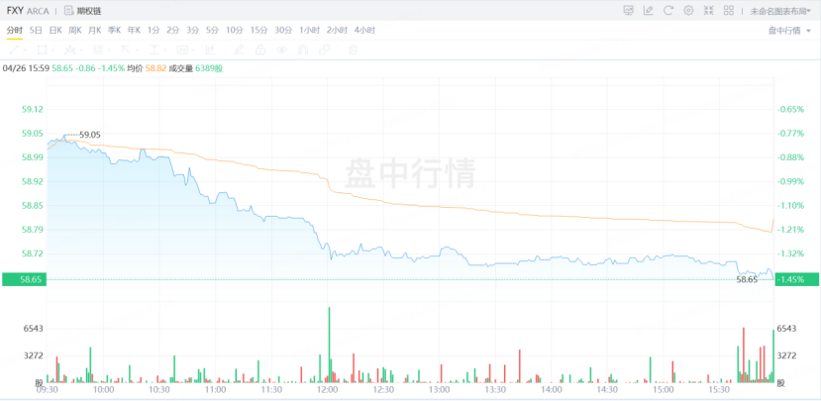Viewport: 821px width, 401px height.
Task: Switch to the 日K tab
Action: coord(55,31)
